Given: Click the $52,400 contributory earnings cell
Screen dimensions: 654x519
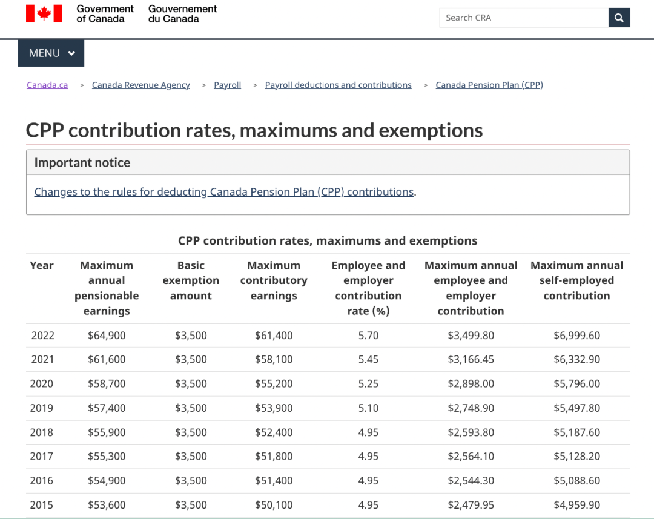Looking at the screenshot, I should click(274, 432).
